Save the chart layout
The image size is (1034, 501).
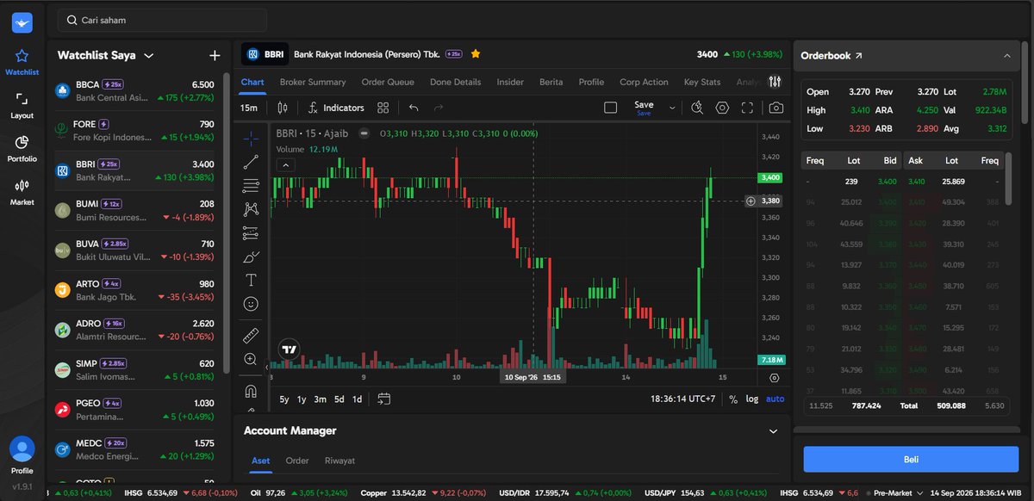pyautogui.click(x=644, y=108)
